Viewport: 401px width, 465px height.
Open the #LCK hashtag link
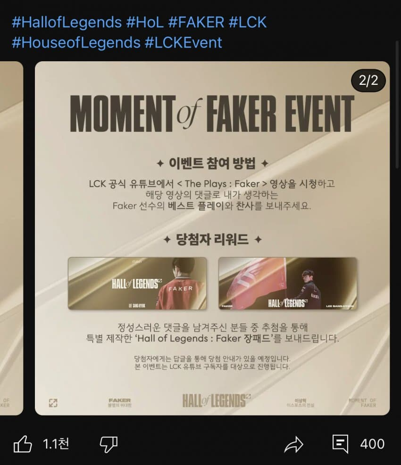pos(248,22)
